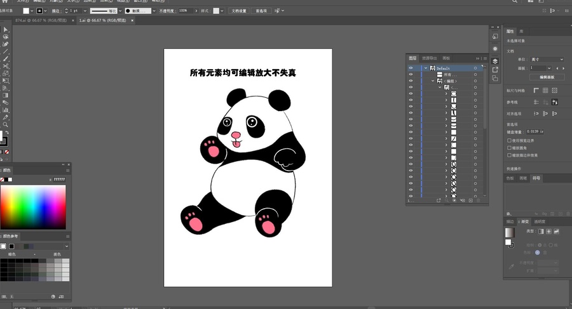Click the 编辑画板 button
This screenshot has width=572, height=309.
[547, 77]
